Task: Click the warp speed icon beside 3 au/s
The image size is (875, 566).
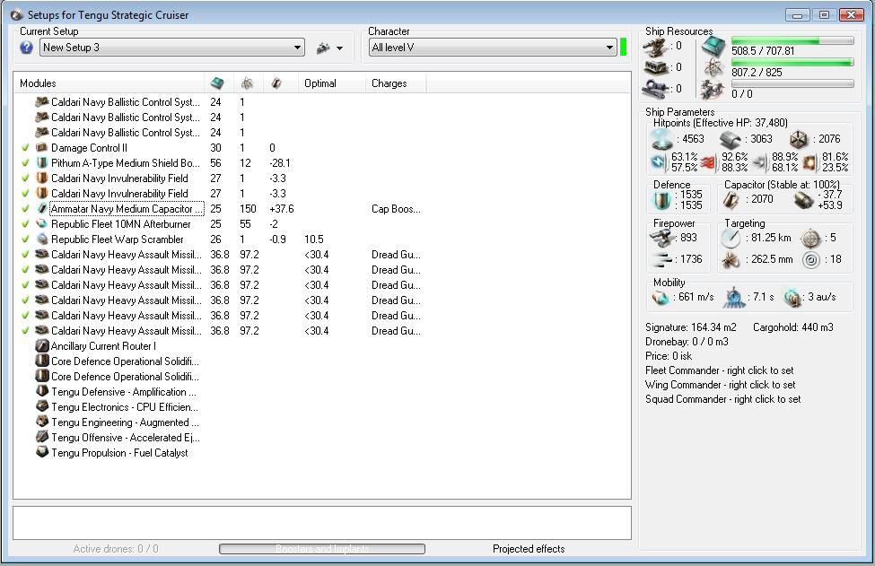Action: coord(792,298)
